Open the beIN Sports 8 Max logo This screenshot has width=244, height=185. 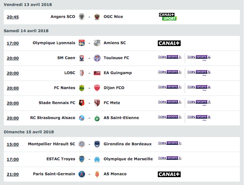pos(199,118)
